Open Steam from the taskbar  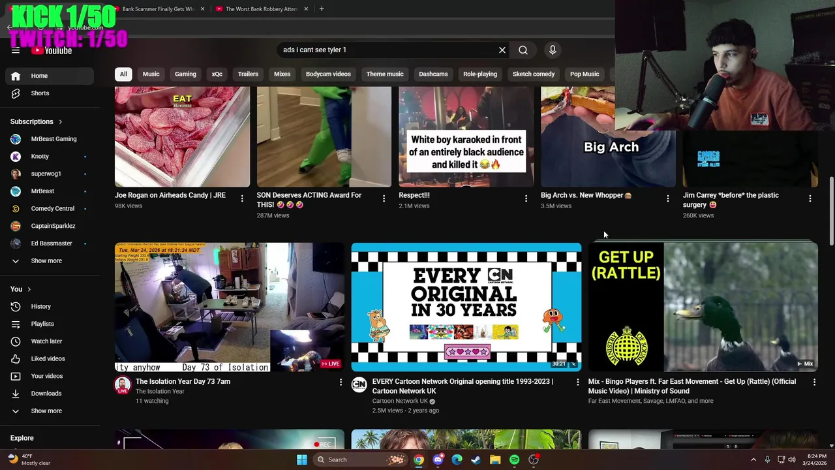[476, 460]
